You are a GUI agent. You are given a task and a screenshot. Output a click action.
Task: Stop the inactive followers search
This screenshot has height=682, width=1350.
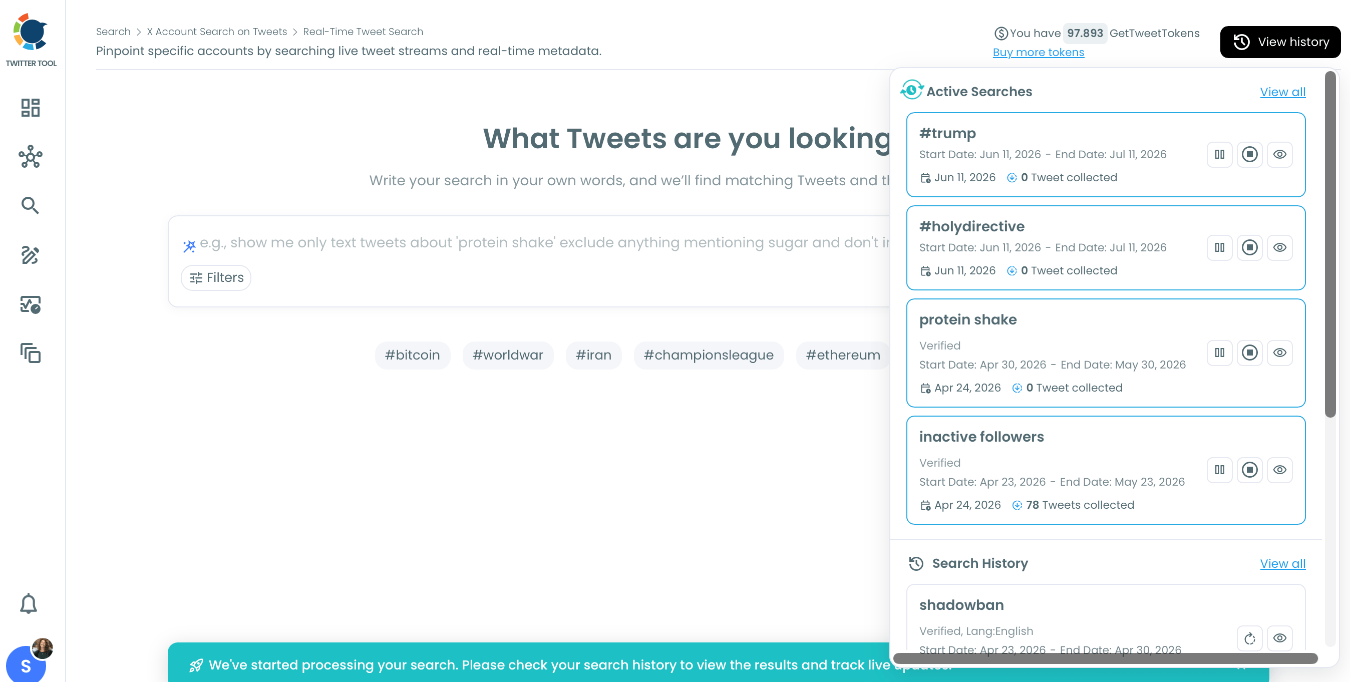pos(1249,470)
